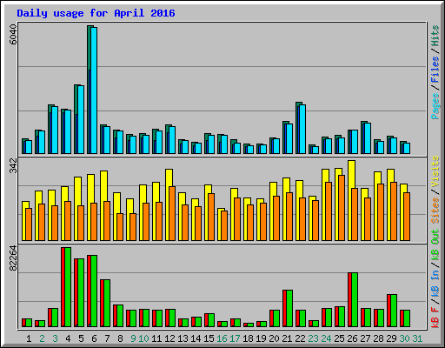Click day 12 on the x-axis
Viewport: 445px width, 348px height.
coord(169,338)
